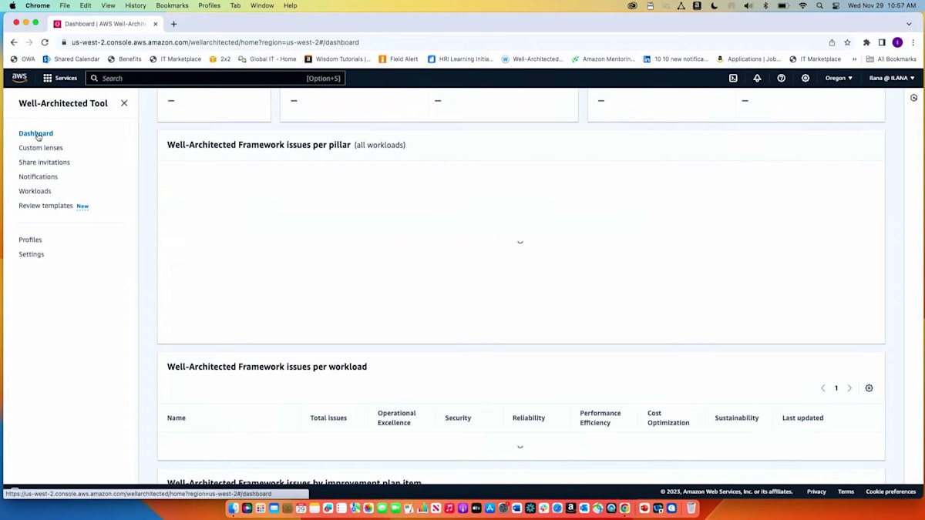This screenshot has height=520, width=925.
Task: Reload the current page
Action: [x=45, y=42]
